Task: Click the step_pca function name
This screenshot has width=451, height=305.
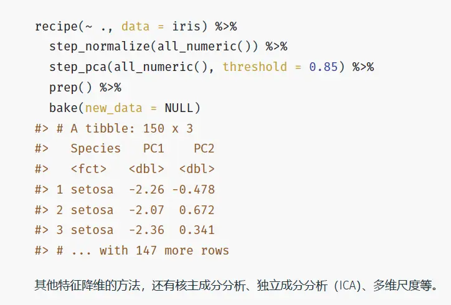Action: (78, 67)
